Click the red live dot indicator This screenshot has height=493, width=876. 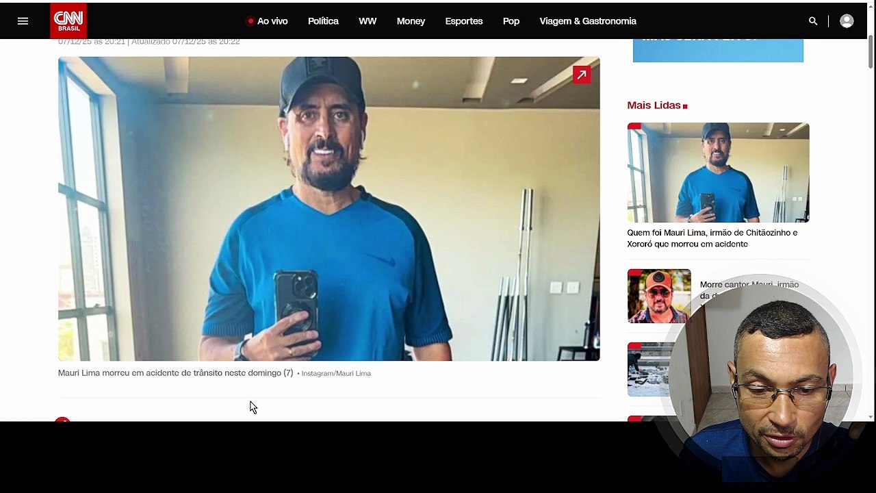[250, 21]
